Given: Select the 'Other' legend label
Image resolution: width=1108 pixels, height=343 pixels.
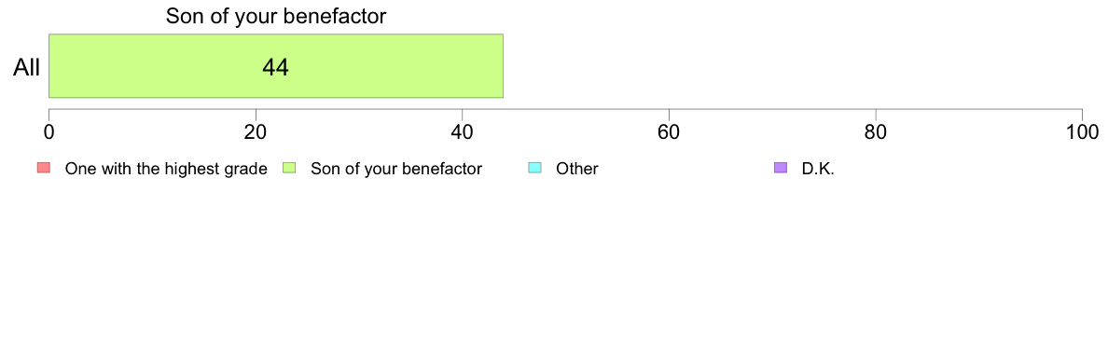Looking at the screenshot, I should click(x=577, y=169).
